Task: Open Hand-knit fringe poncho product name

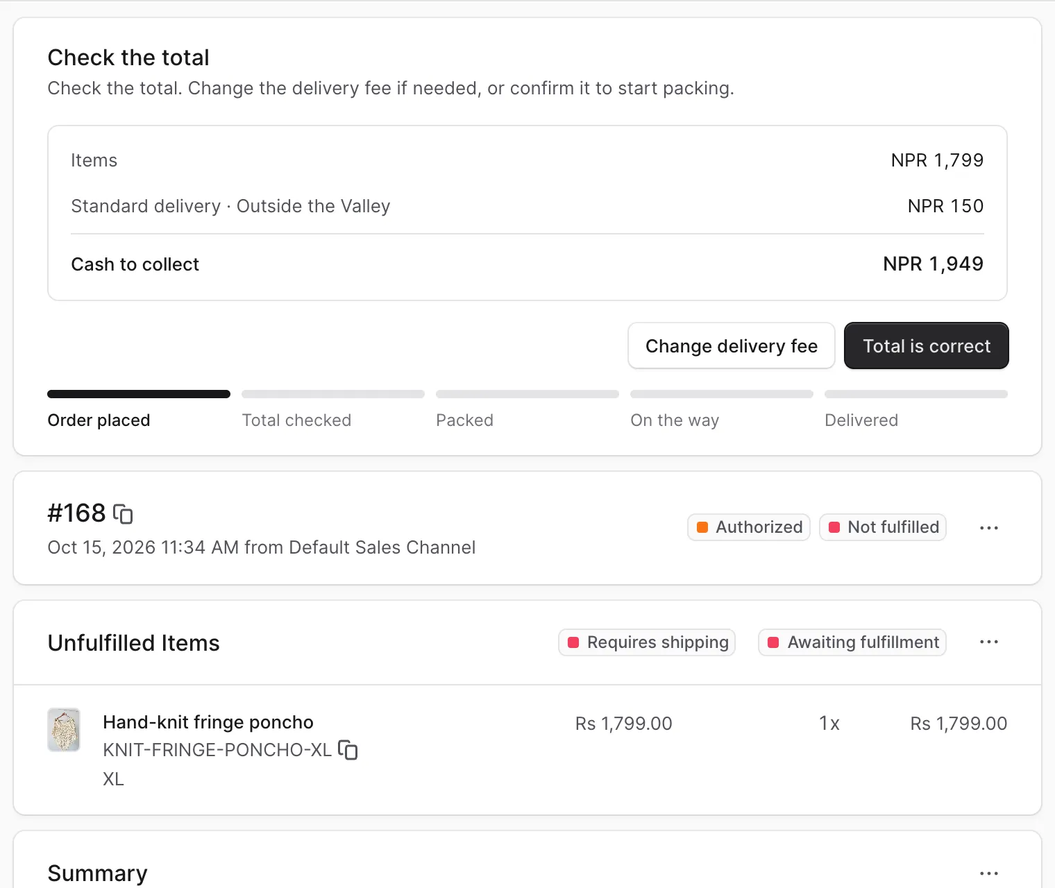Action: 208,722
